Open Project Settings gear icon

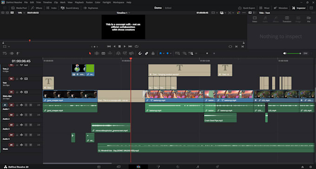click(310, 167)
